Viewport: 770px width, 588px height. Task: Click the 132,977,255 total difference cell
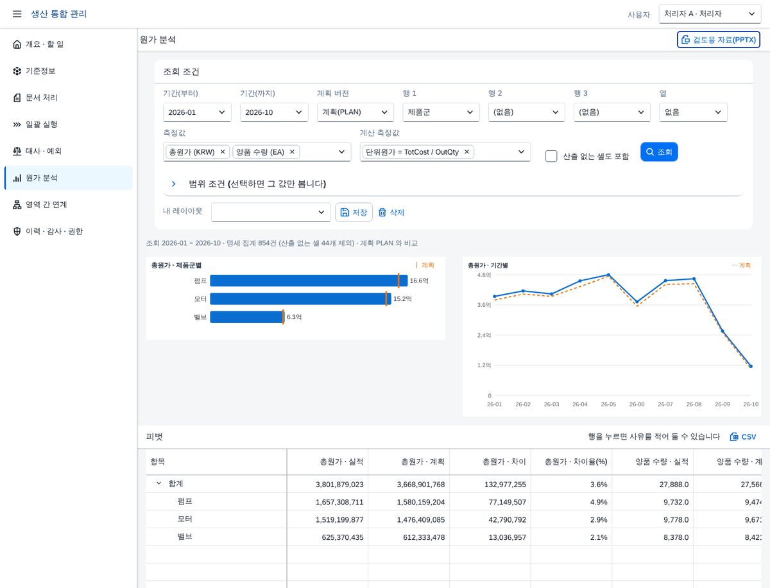490,484
